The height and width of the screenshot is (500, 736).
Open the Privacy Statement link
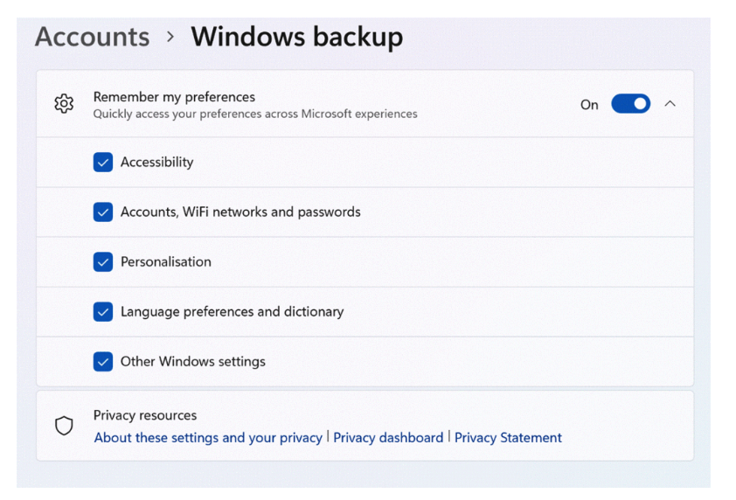click(x=508, y=438)
